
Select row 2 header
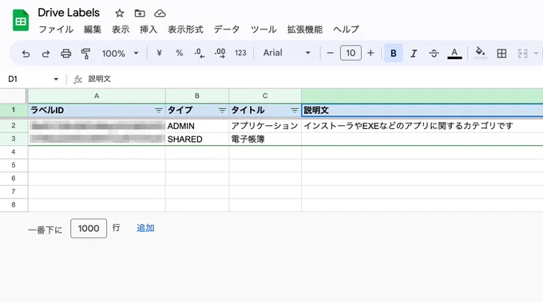coord(14,125)
